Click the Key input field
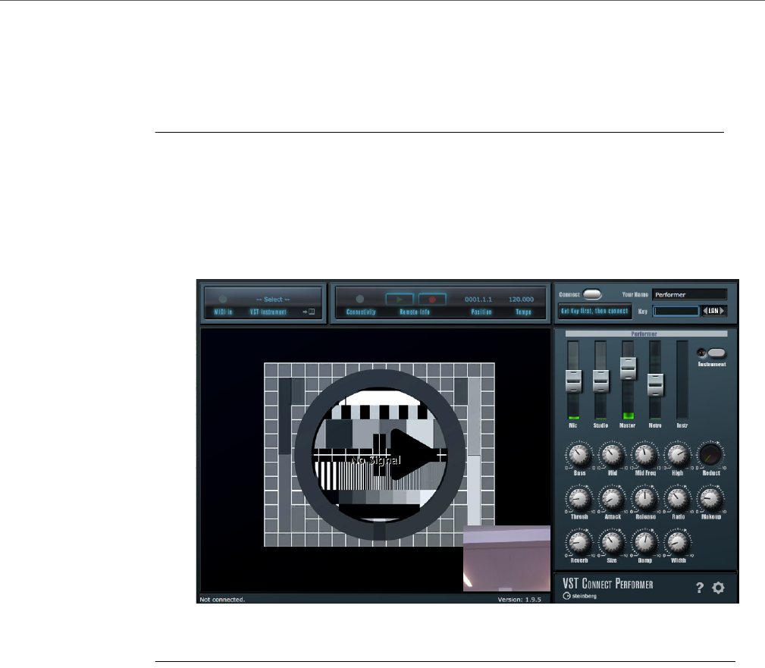This screenshot has height=668, width=765. coord(676,312)
